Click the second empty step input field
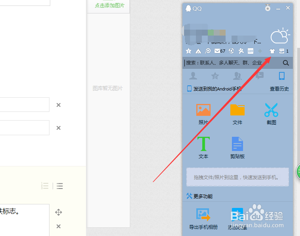This screenshot has width=300, height=236. pyautogui.click(x=25, y=127)
